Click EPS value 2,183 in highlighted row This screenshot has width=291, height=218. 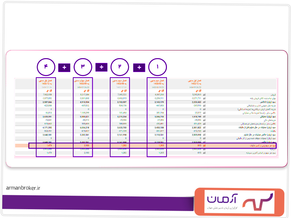point(87,146)
